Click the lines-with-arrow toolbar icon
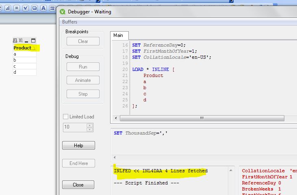This screenshot has width=297, height=195. coord(52,8)
